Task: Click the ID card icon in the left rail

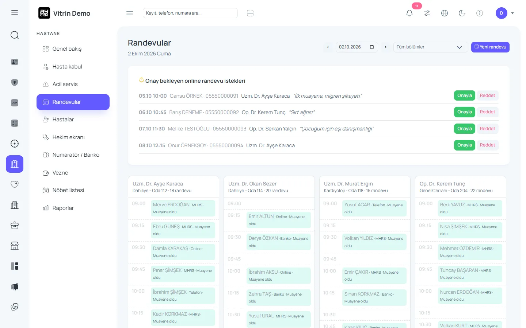Action: coord(15,62)
